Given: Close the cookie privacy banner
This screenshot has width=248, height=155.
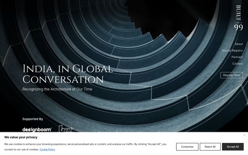Looking at the screenshot, I should tap(244, 135).
